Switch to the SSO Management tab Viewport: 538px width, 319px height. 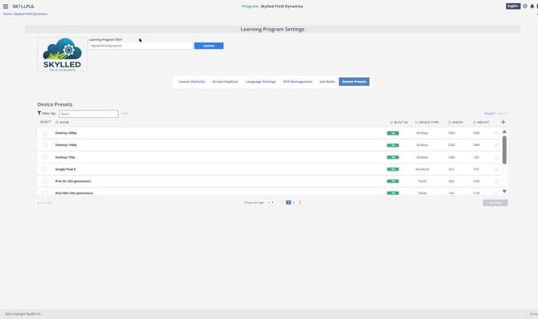tap(297, 82)
